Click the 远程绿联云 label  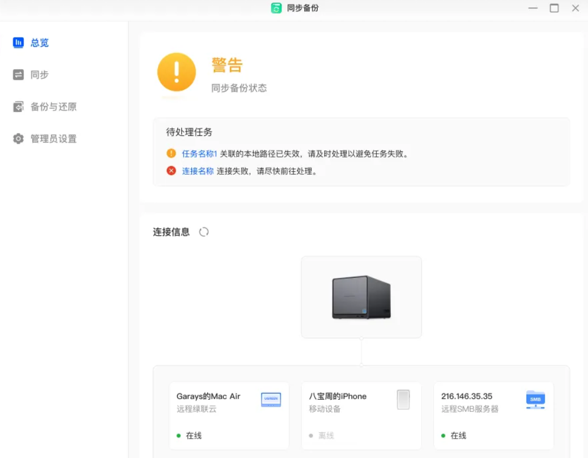tap(197, 409)
